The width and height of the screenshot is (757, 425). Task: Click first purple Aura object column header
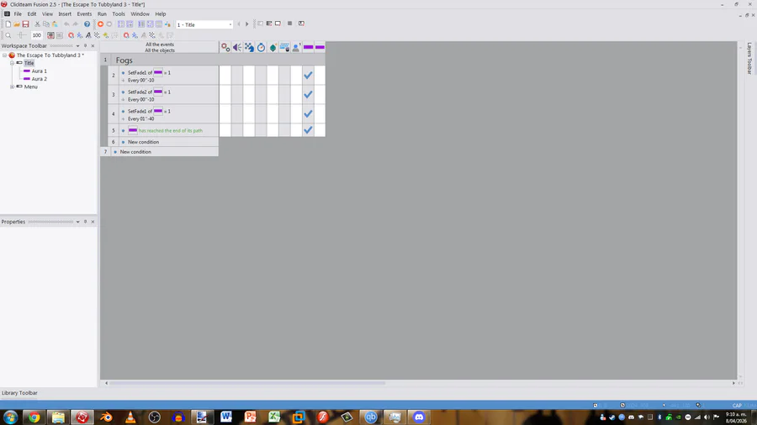tap(308, 47)
